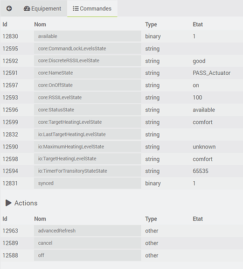Image resolution: width=243 pixels, height=269 pixels.
Task: Edit the 'available' name field
Action: (x=87, y=36)
